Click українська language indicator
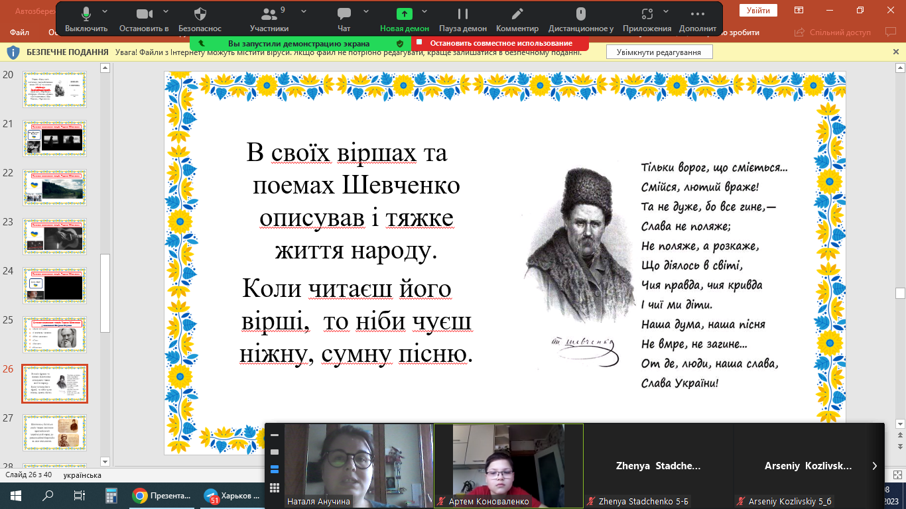 (x=82, y=475)
